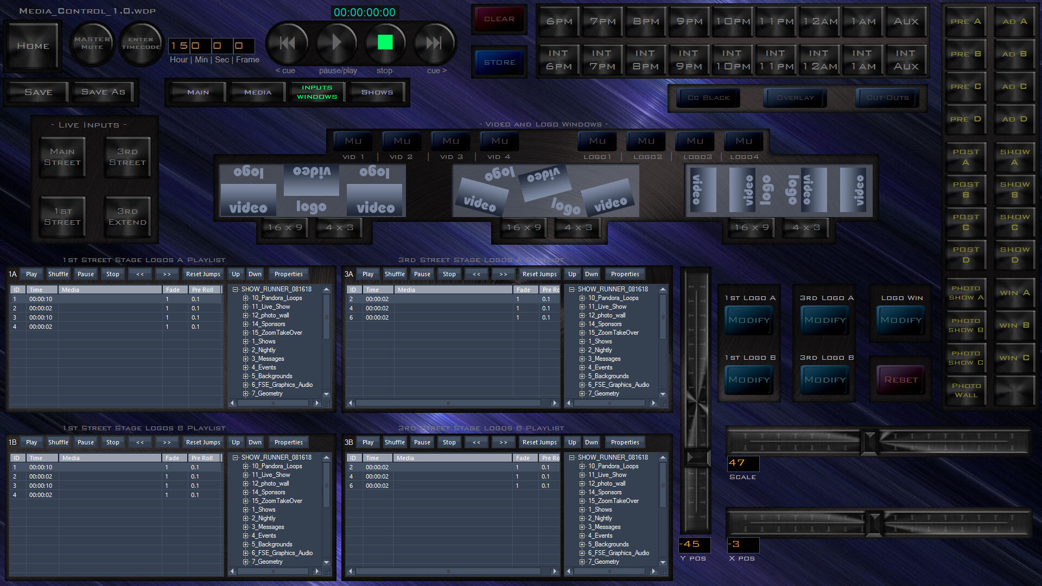Click the previous cue rewind button
1042x586 pixels.
[x=287, y=42]
